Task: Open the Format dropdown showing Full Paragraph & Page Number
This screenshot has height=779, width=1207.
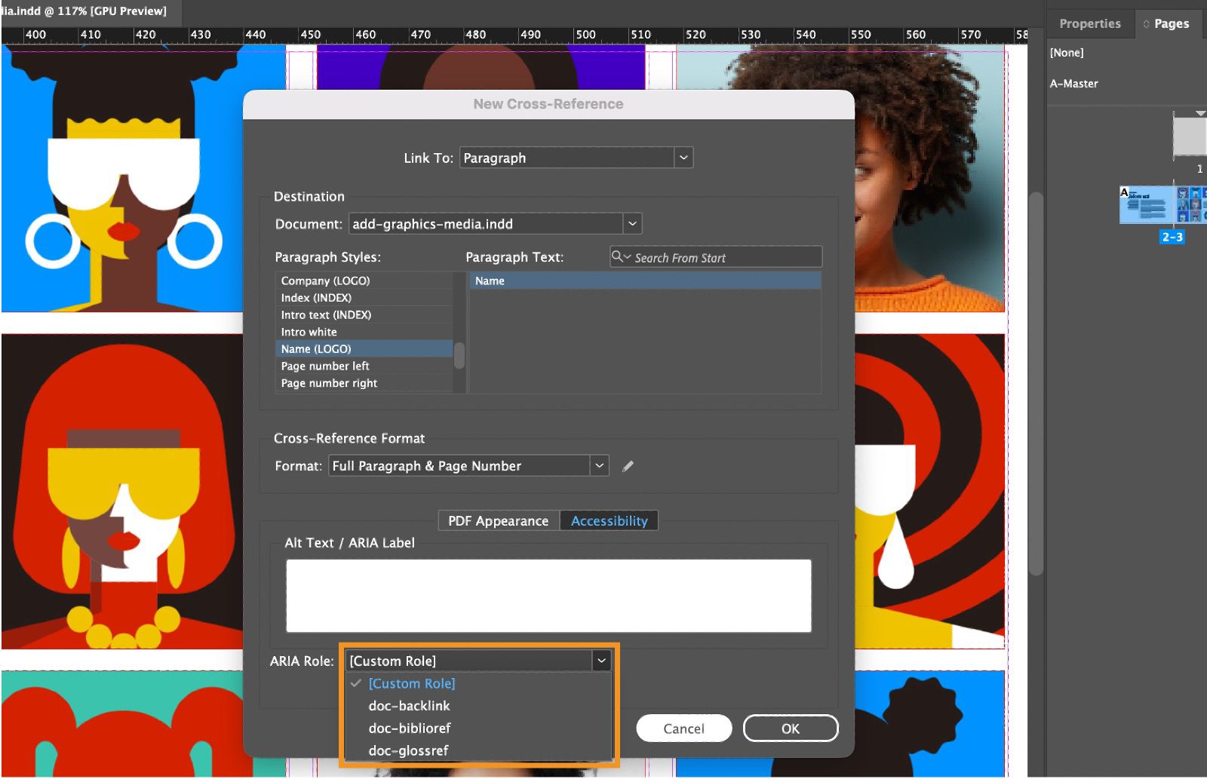Action: (x=599, y=465)
